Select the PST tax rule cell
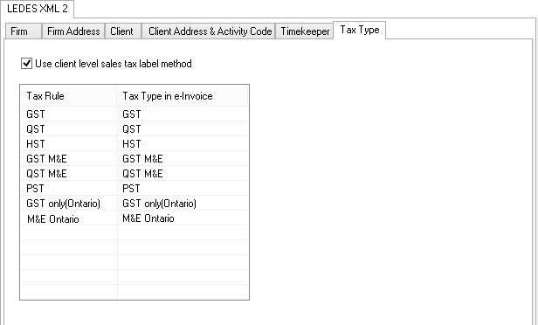This screenshot has height=325, width=538. click(69, 188)
